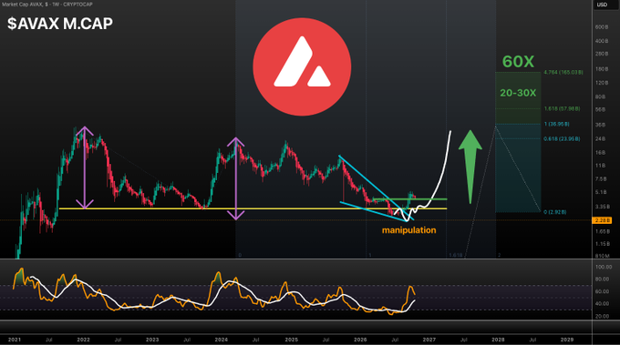The image size is (620, 345).
Task: Click the '60X' target label
Action: 518,62
